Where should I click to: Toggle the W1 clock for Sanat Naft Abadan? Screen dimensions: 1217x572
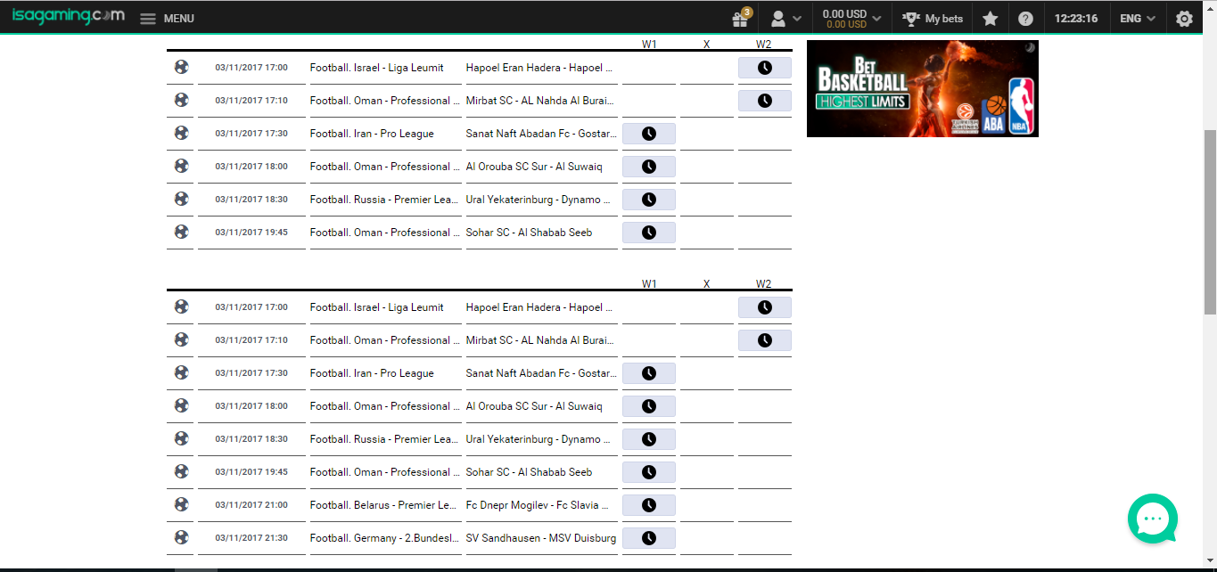(648, 133)
